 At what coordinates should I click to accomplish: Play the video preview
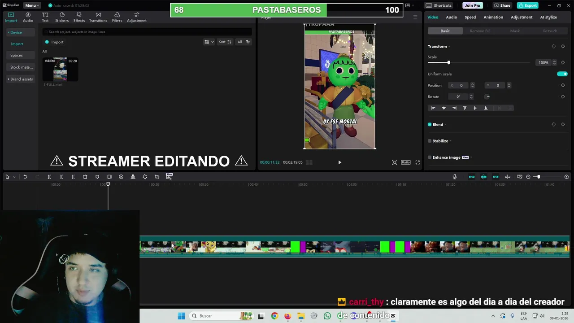click(x=339, y=162)
